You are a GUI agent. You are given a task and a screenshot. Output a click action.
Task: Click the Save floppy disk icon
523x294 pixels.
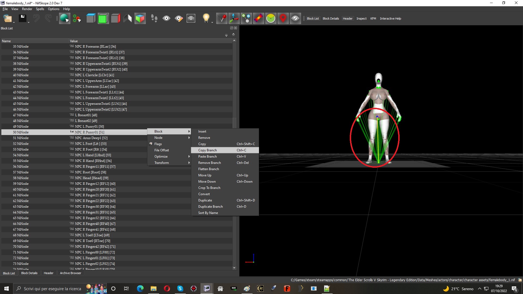point(23,19)
